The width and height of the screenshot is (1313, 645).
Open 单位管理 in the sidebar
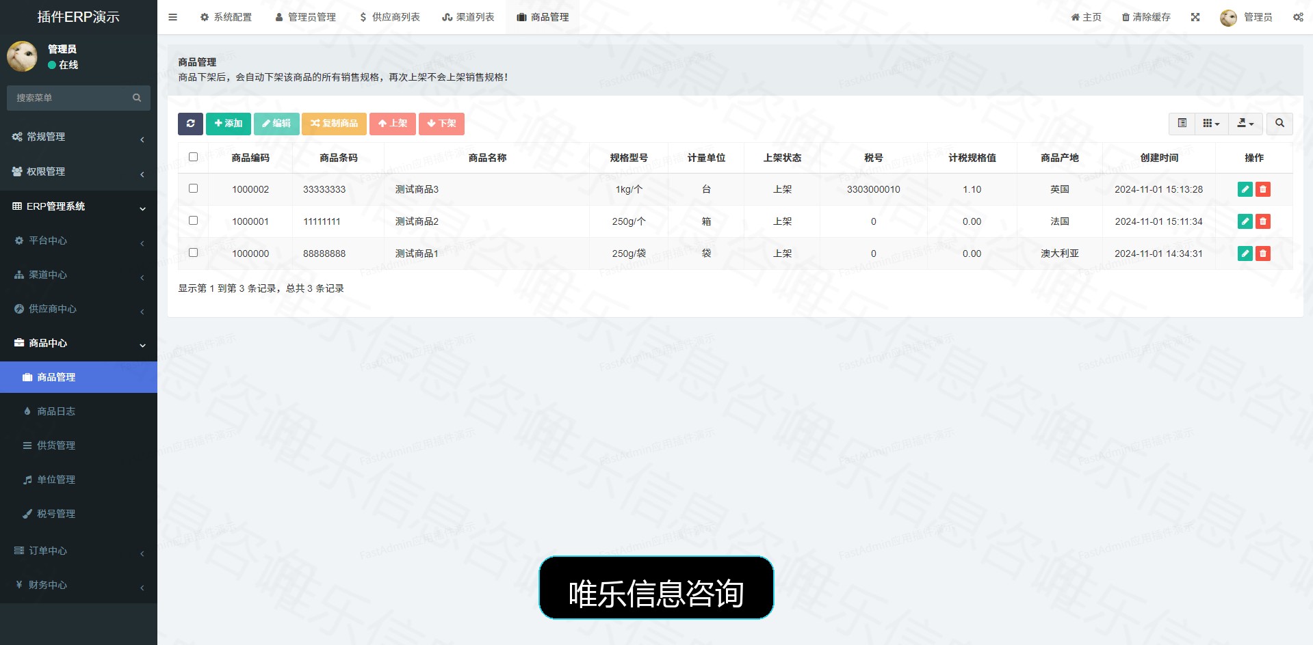point(79,480)
